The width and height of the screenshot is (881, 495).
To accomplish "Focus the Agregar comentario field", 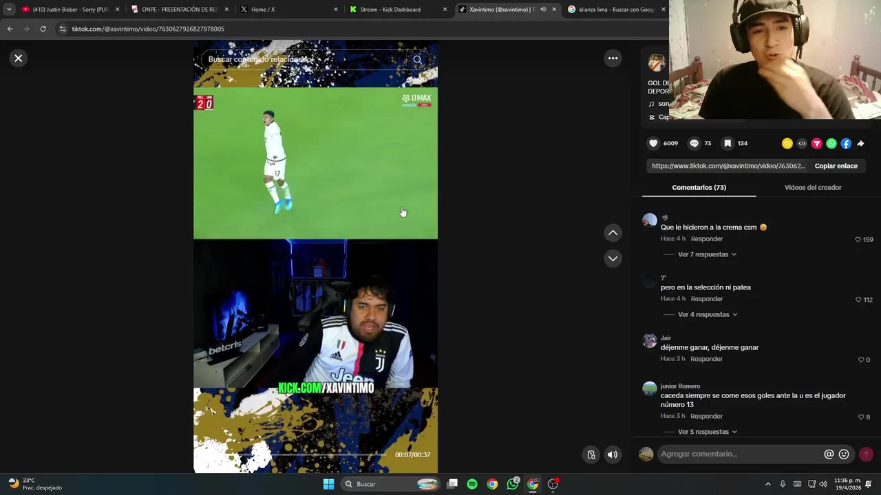I will coord(740,454).
